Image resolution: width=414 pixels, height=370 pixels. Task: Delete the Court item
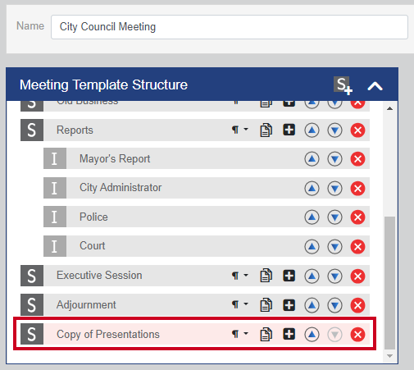(x=357, y=246)
